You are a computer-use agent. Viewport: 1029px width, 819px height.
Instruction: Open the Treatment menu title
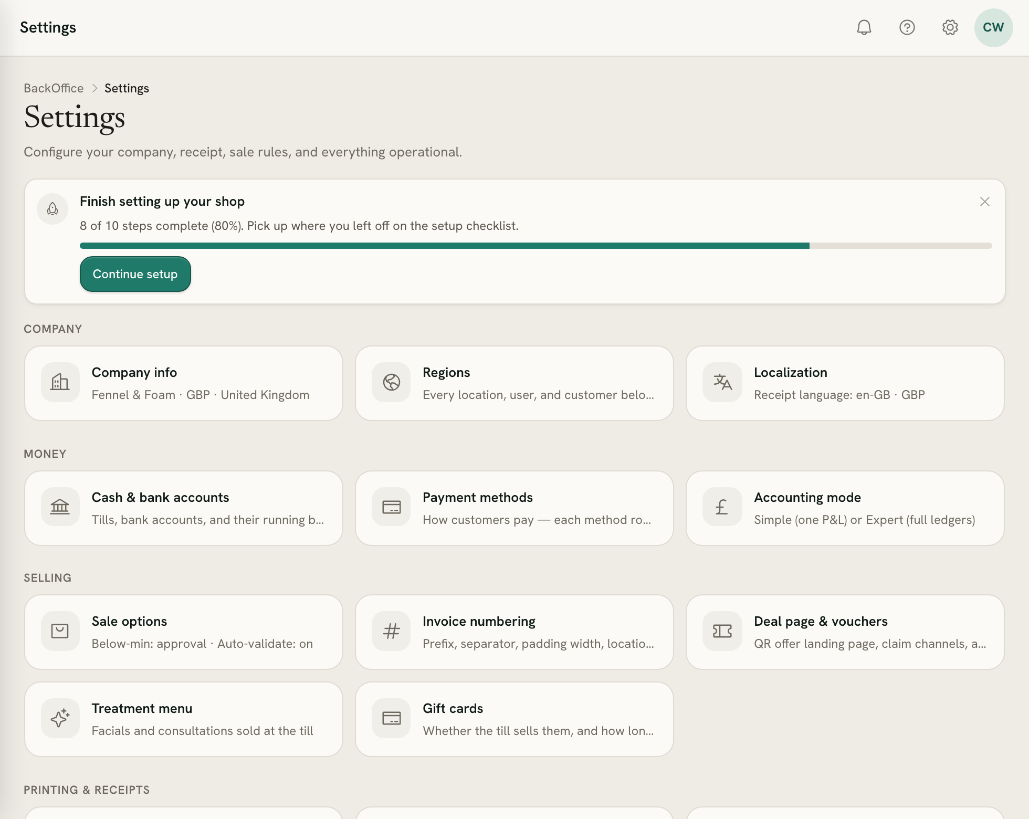click(142, 708)
